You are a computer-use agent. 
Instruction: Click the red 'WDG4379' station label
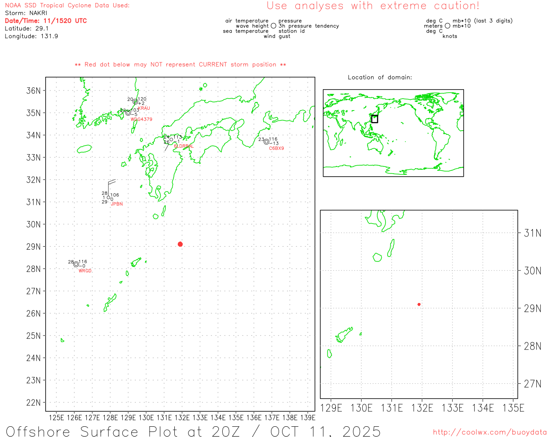(141, 119)
